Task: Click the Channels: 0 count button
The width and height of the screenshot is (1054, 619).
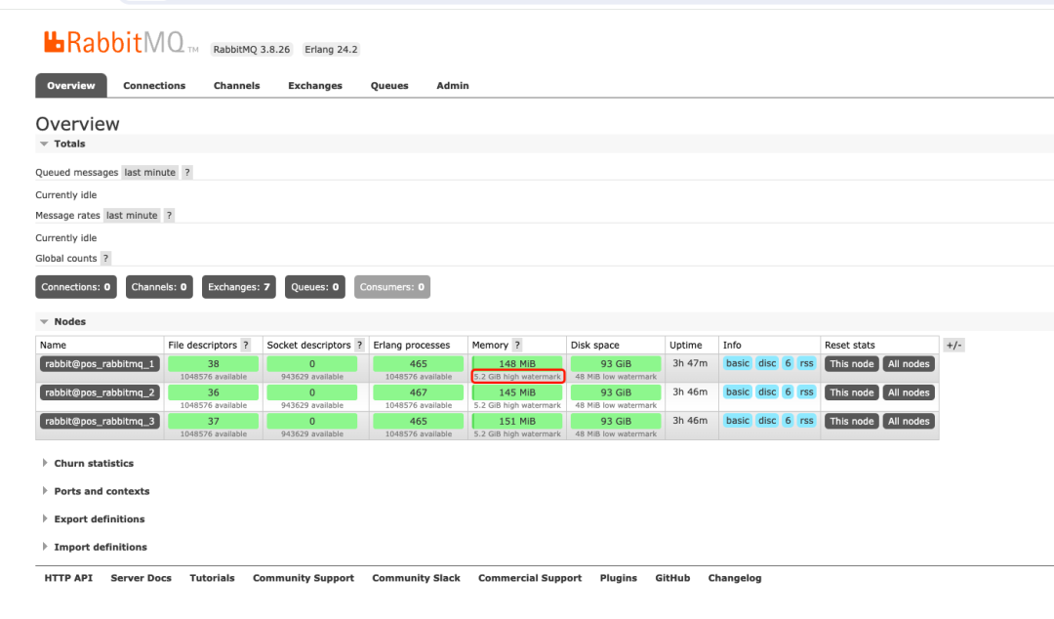Action: [x=159, y=287]
